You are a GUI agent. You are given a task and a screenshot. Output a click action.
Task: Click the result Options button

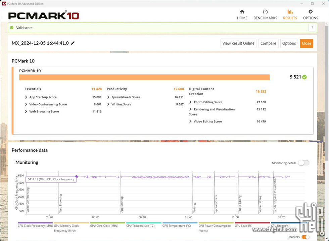click(289, 43)
